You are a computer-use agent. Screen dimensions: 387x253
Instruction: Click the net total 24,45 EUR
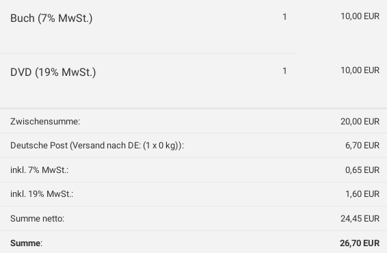click(360, 218)
